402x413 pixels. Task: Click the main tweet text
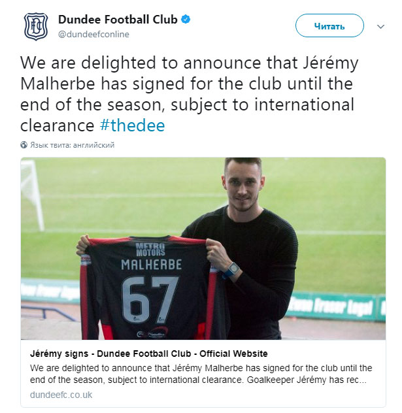coord(189,93)
